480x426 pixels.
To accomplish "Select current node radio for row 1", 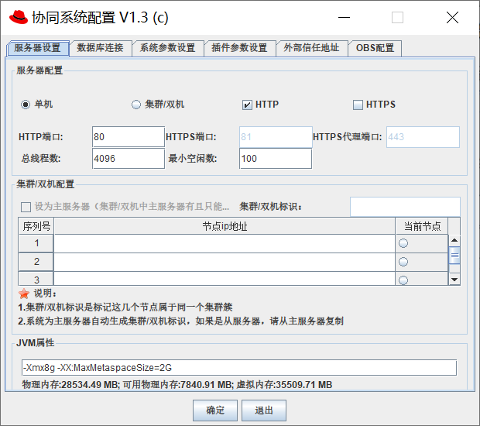I will click(403, 243).
